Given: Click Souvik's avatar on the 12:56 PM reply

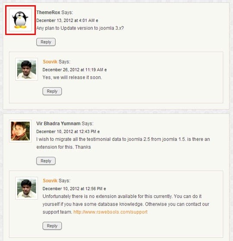Looking at the screenshot, I should [27, 188].
